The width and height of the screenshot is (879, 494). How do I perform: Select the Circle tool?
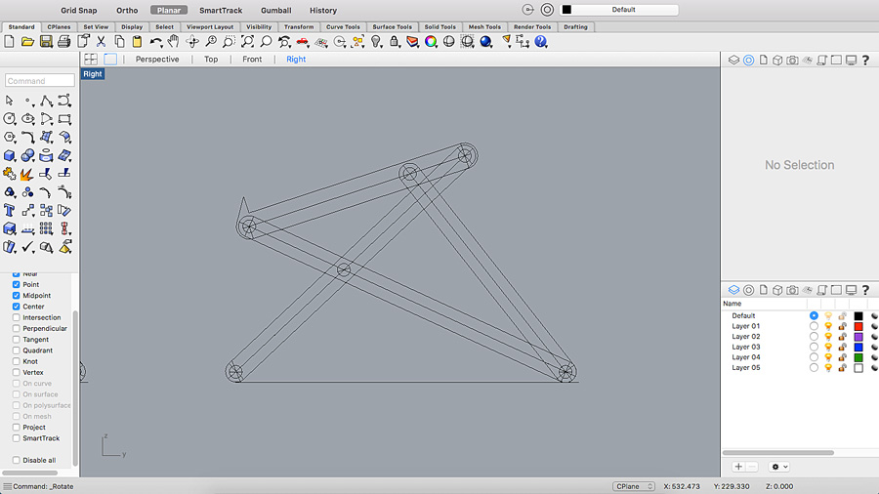coord(10,119)
